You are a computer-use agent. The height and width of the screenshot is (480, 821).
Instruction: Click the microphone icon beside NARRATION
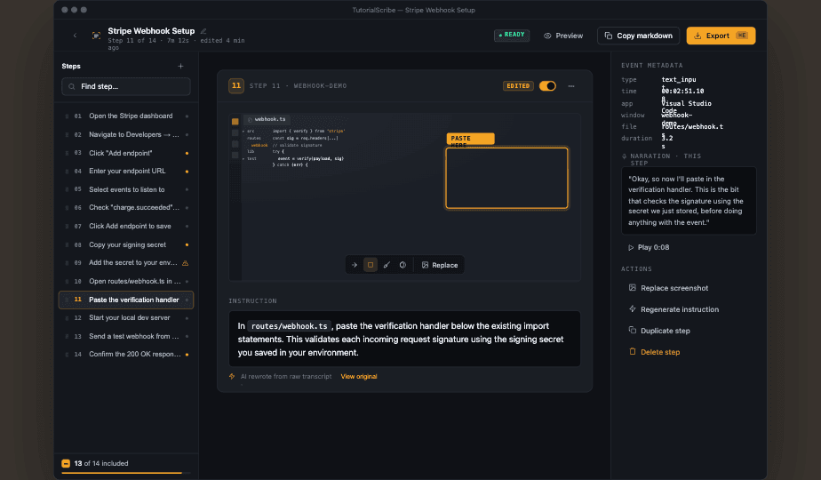(624, 156)
